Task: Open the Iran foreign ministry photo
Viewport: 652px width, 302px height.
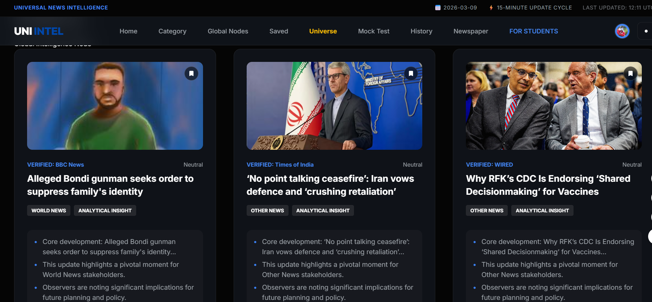Action: coord(334,106)
